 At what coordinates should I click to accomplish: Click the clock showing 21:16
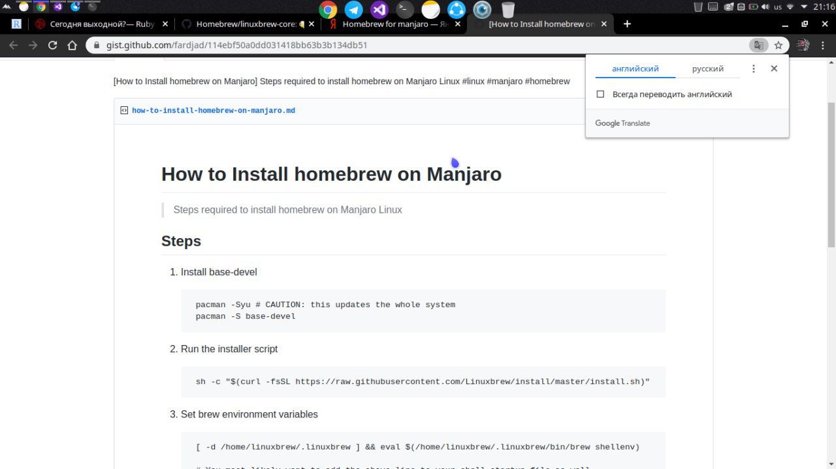click(824, 7)
